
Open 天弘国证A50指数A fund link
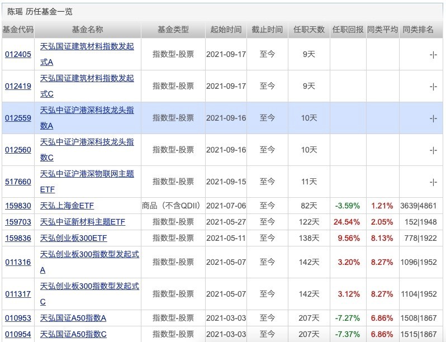pyautogui.click(x=73, y=318)
